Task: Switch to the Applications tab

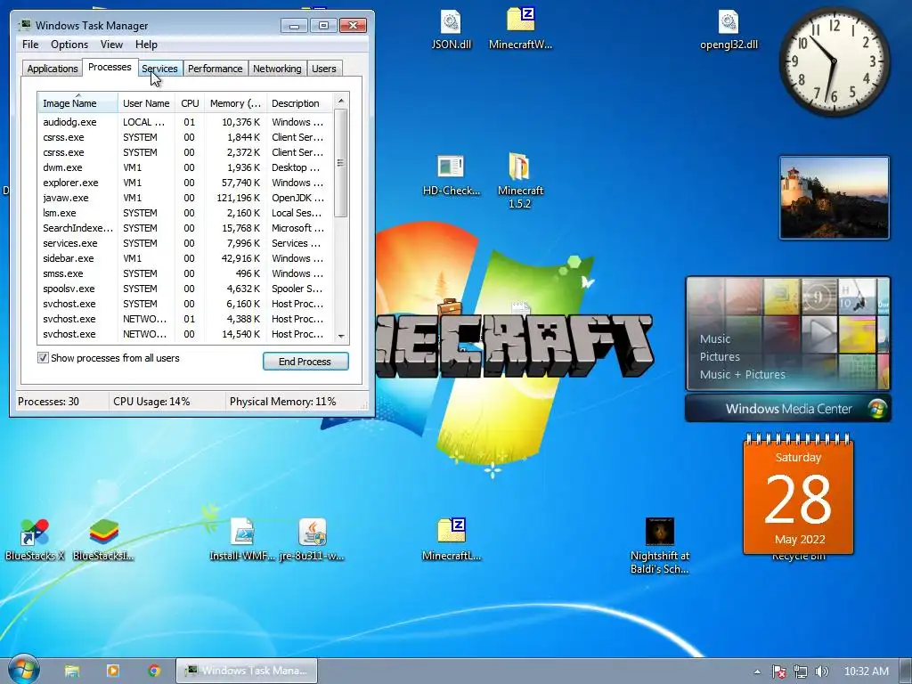Action: click(x=53, y=69)
